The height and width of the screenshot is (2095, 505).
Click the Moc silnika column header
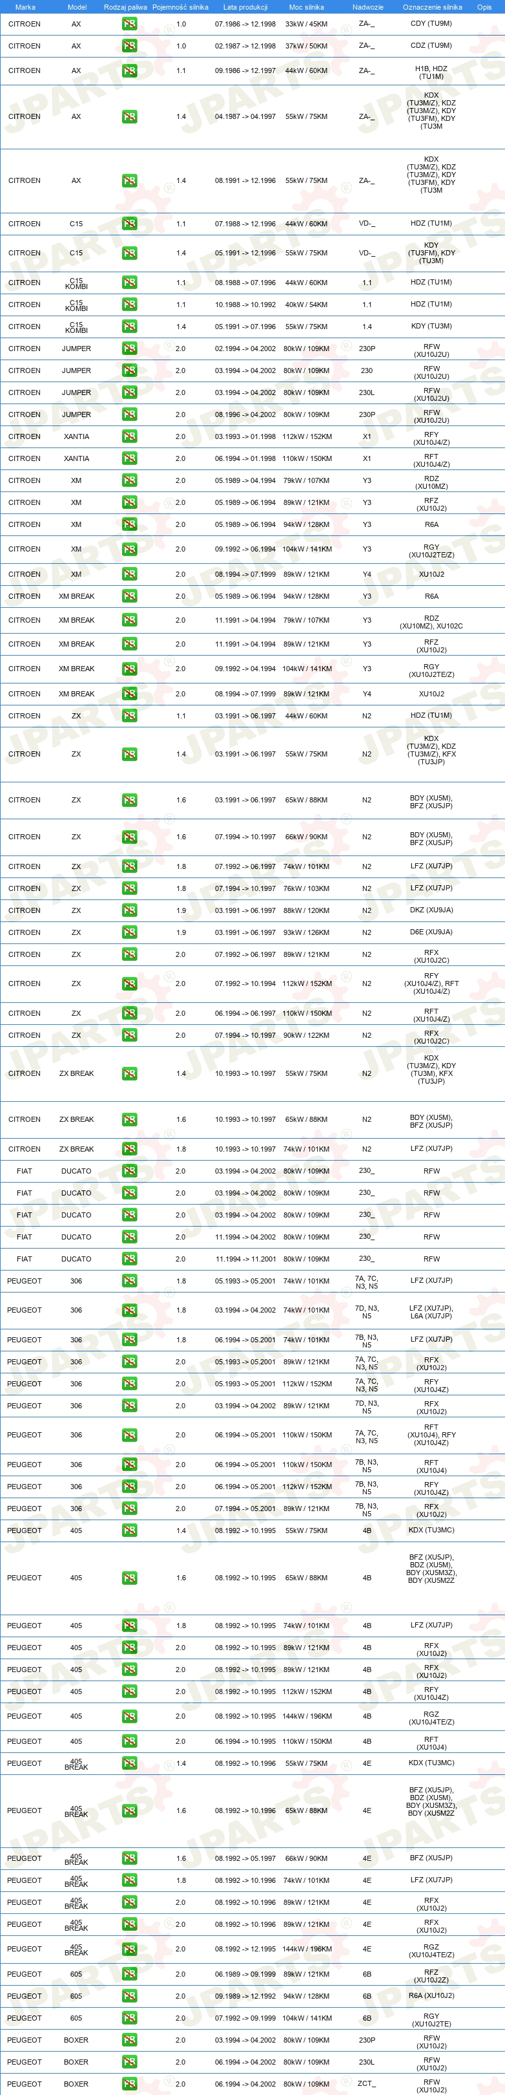pos(306,6)
